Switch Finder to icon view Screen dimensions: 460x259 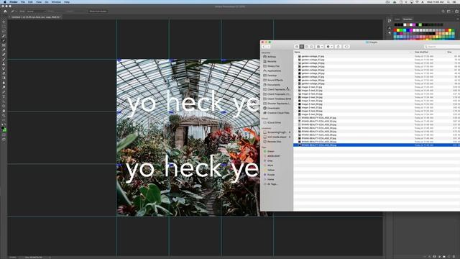coord(297,47)
